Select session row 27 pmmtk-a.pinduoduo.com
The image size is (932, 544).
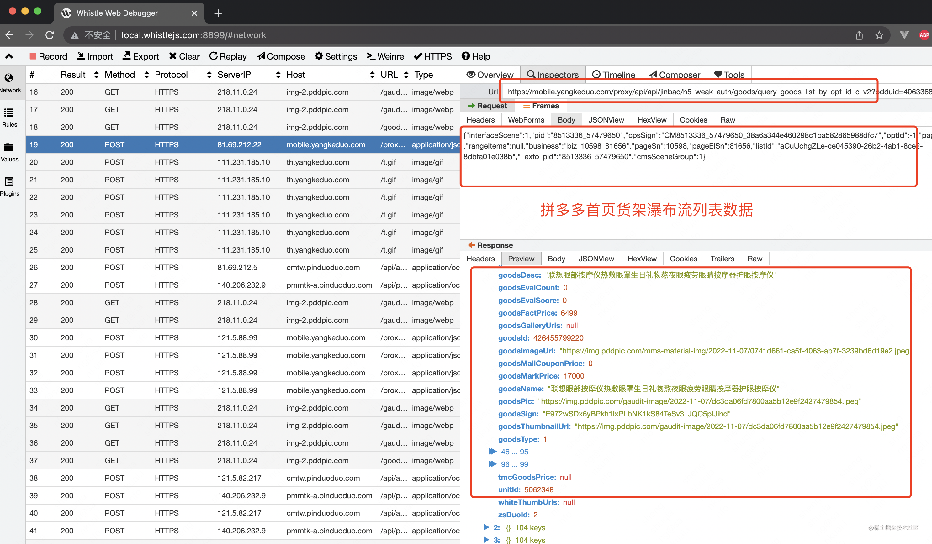(243, 285)
